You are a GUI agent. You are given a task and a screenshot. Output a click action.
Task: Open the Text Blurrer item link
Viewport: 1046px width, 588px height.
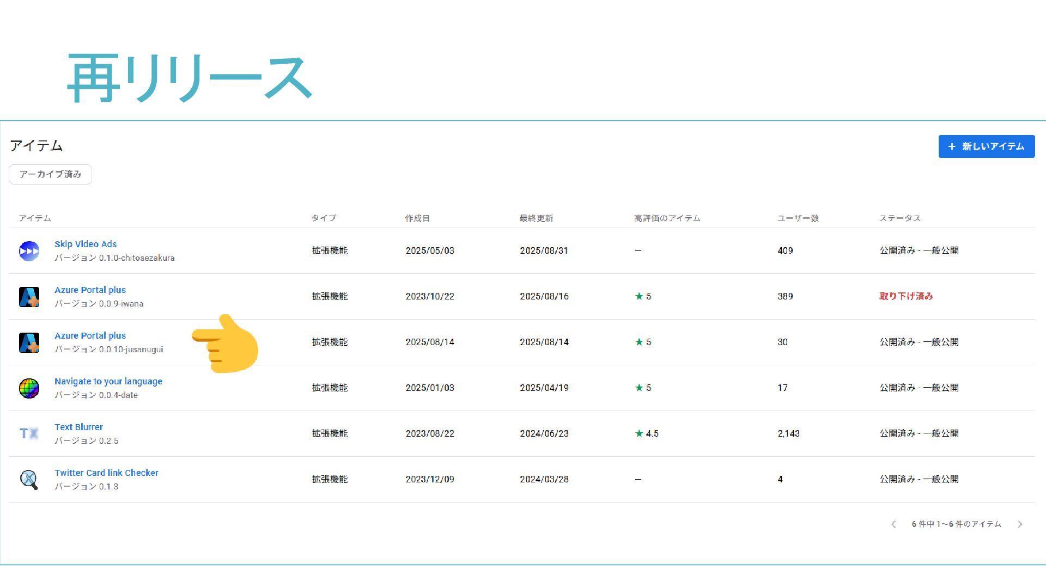(x=78, y=427)
